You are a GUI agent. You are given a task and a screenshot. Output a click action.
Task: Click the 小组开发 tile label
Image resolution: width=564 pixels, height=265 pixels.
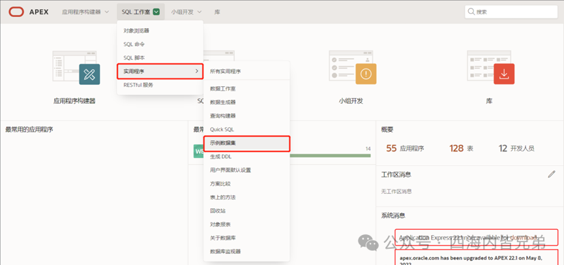click(351, 101)
